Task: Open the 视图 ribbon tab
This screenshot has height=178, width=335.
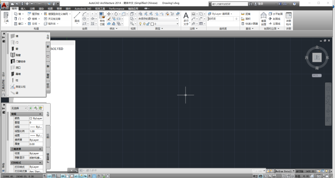Action: tap(50, 9)
